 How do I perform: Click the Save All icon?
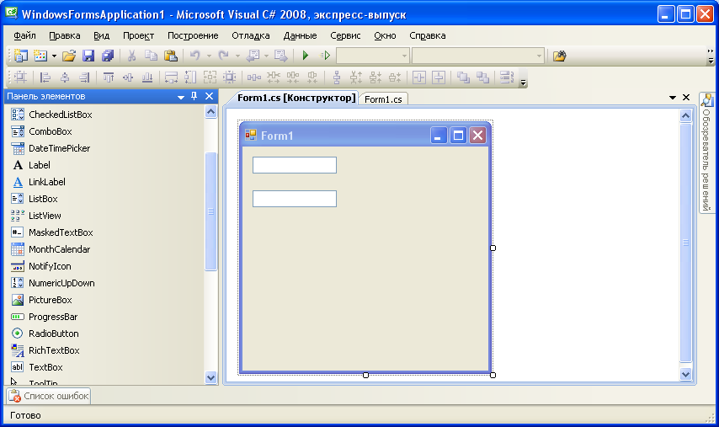(x=108, y=56)
